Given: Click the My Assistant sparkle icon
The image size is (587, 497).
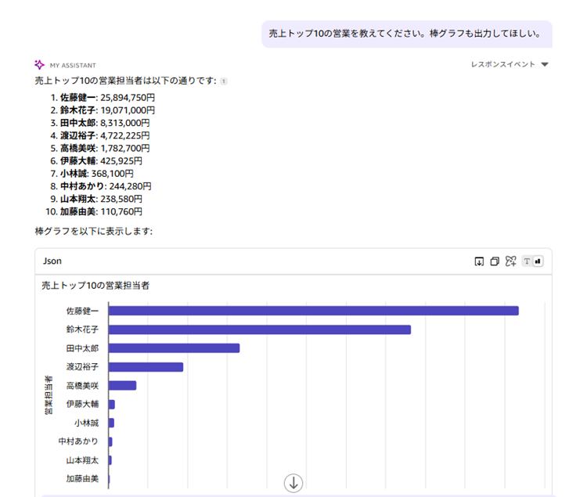Looking at the screenshot, I should [40, 65].
